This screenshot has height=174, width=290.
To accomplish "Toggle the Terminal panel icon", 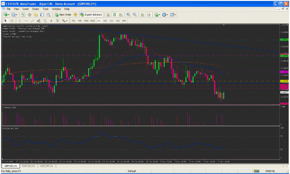I will [x=42, y=14].
